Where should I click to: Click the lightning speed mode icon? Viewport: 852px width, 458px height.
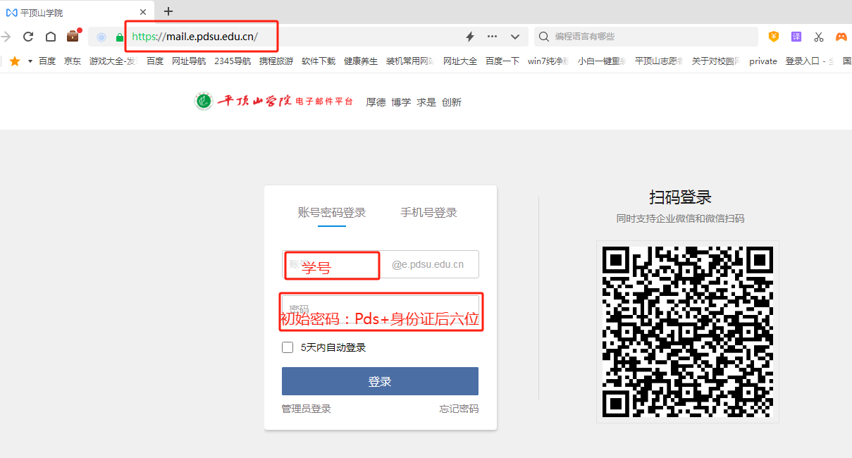[470, 37]
